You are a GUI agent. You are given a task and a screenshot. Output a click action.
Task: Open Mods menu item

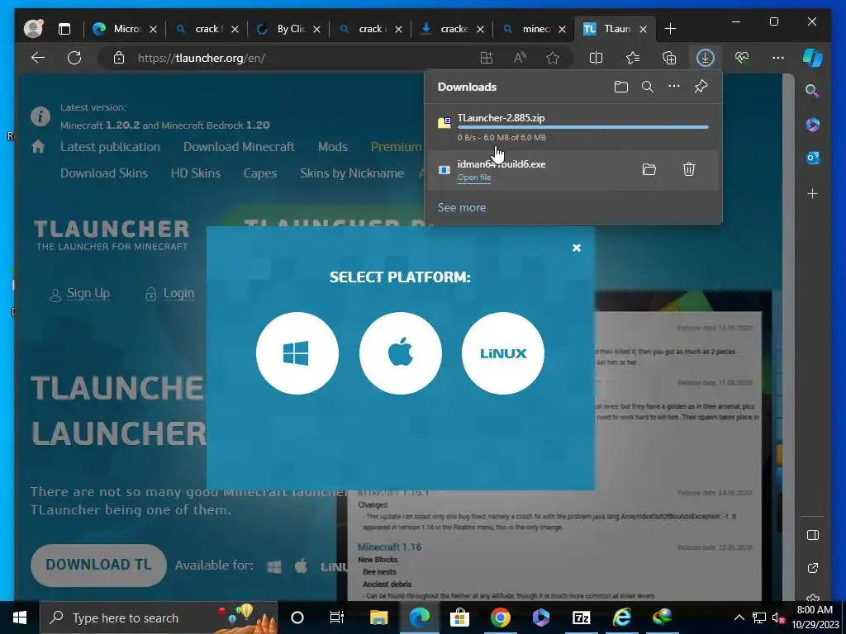click(332, 147)
